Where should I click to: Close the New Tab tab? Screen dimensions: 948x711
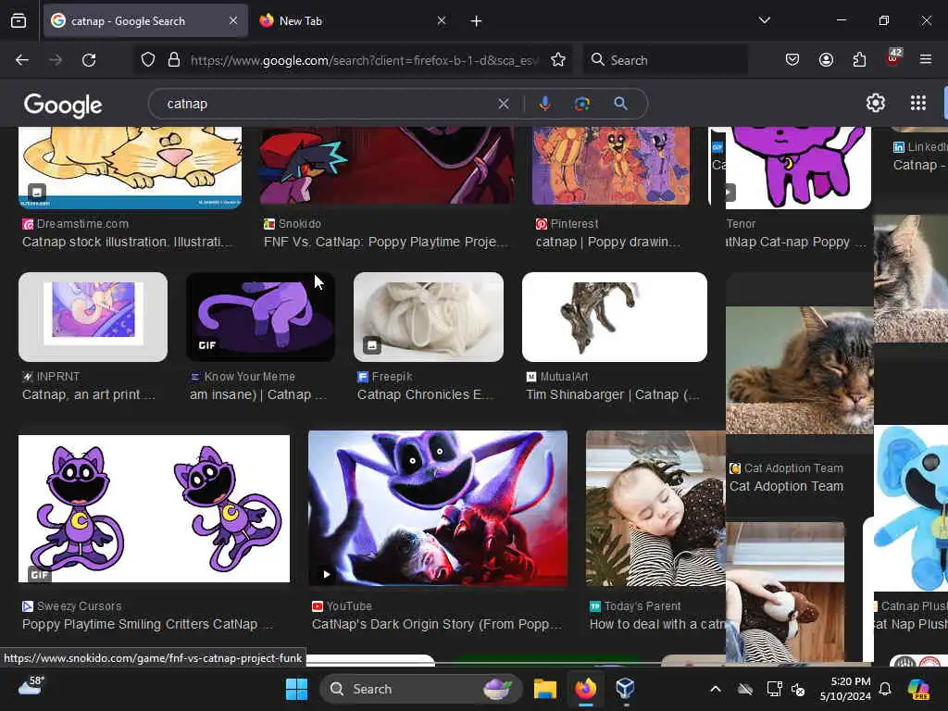(x=442, y=21)
